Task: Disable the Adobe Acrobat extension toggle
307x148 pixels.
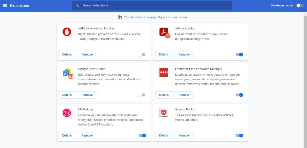Action: coord(239,55)
